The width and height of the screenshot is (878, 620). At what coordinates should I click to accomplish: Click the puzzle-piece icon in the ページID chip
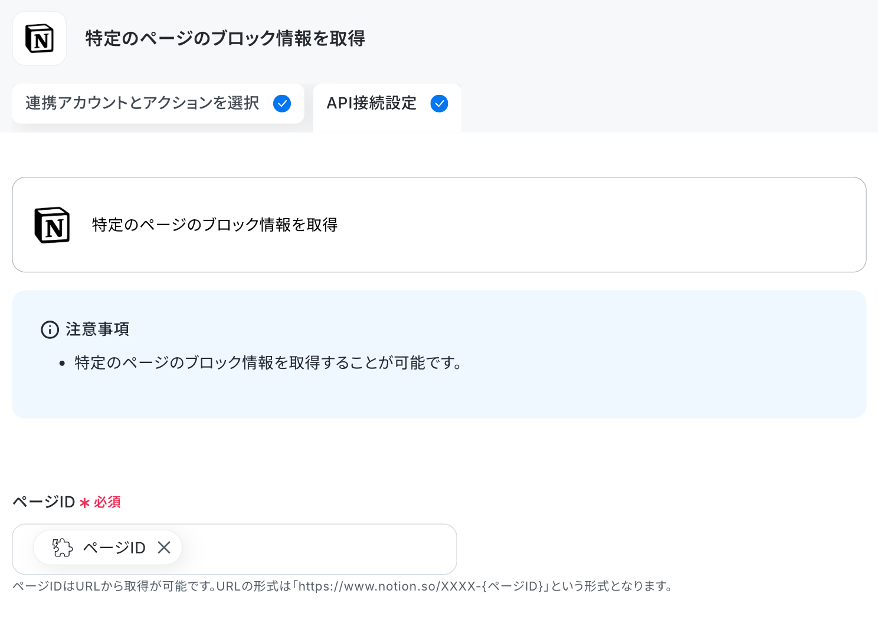click(63, 548)
